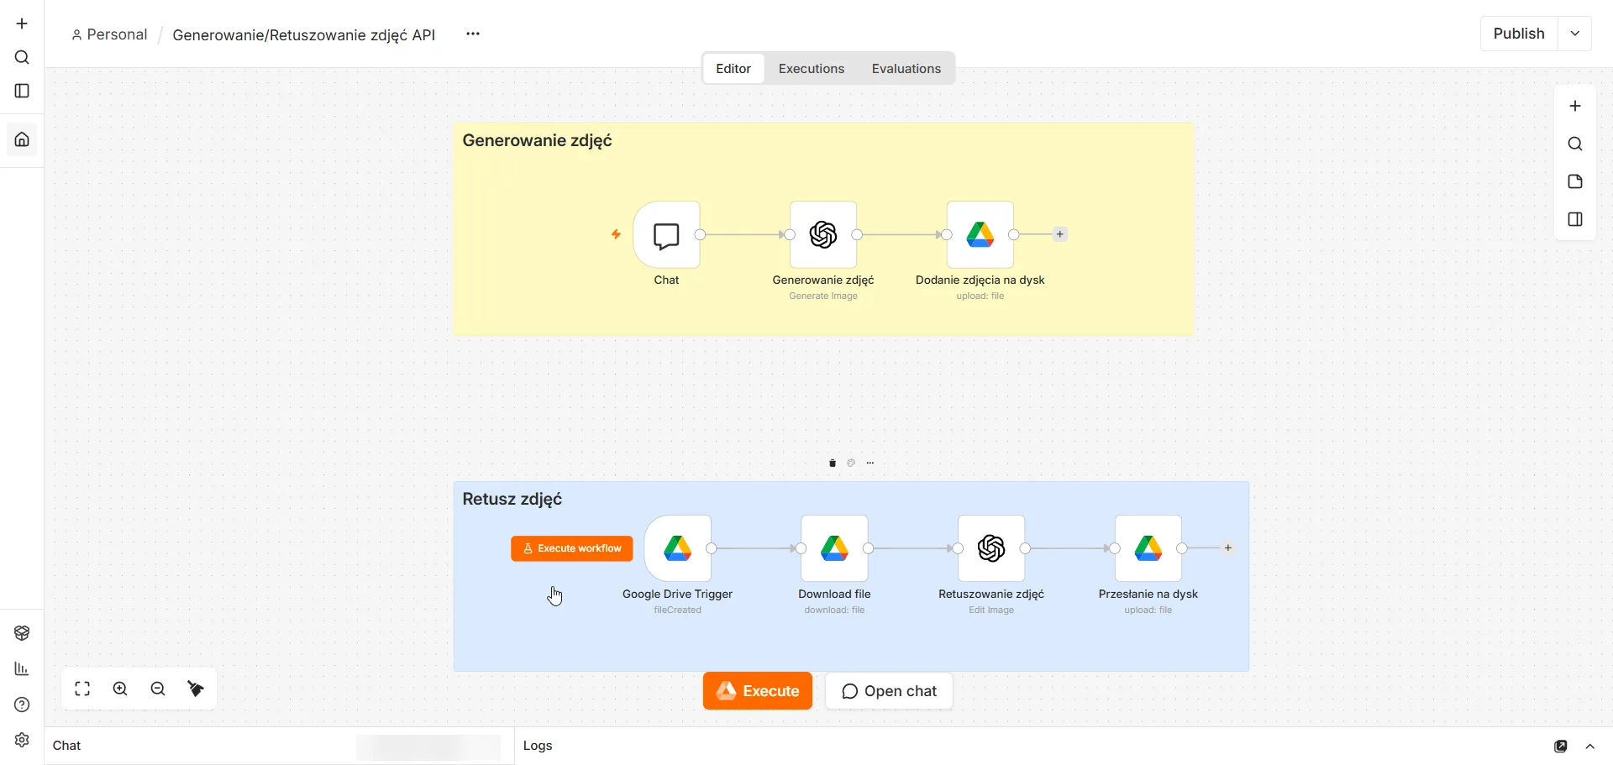Click the Open chat button

889,691
